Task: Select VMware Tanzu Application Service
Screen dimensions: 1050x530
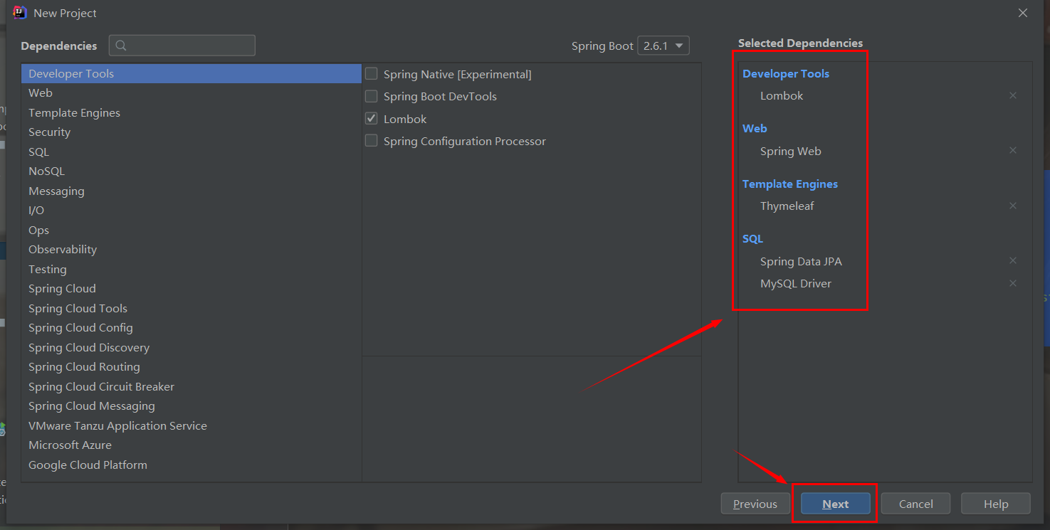Action: point(191,425)
